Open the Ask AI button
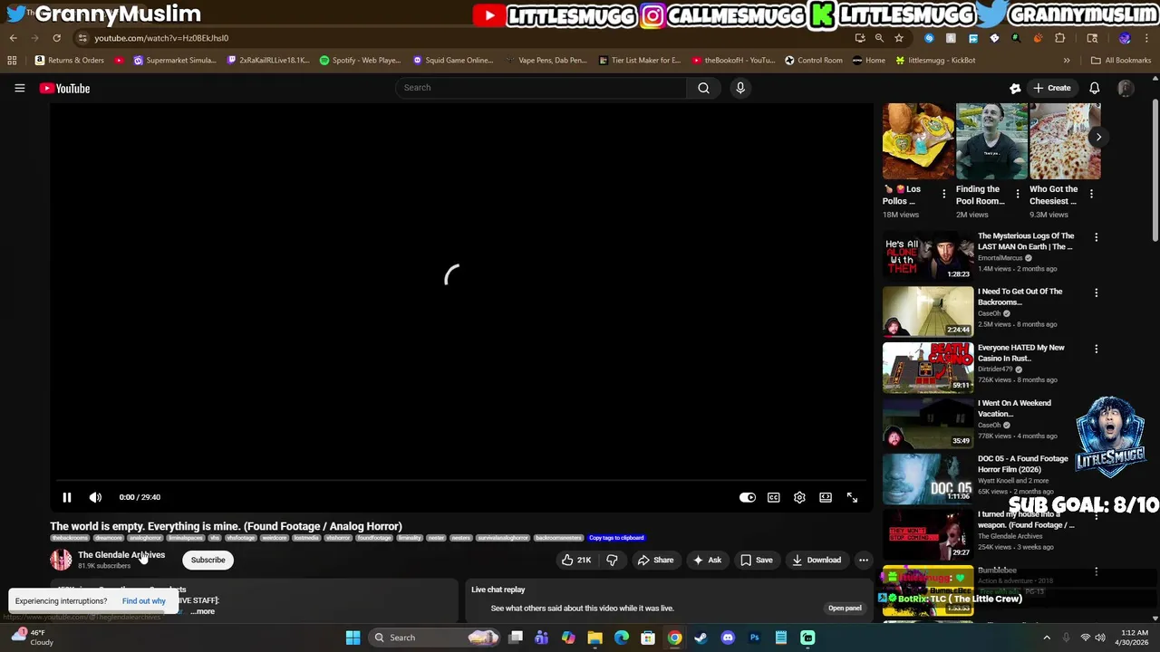 point(707,560)
